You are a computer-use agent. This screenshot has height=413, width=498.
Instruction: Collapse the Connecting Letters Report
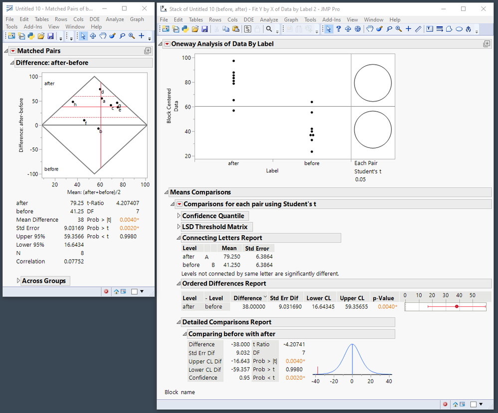point(179,238)
